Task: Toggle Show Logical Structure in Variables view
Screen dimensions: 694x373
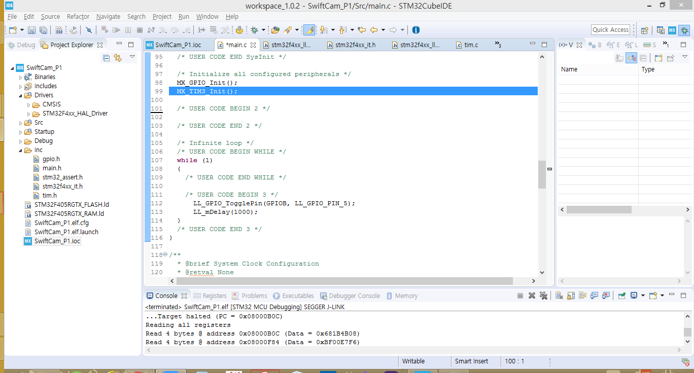Action: coord(631,58)
